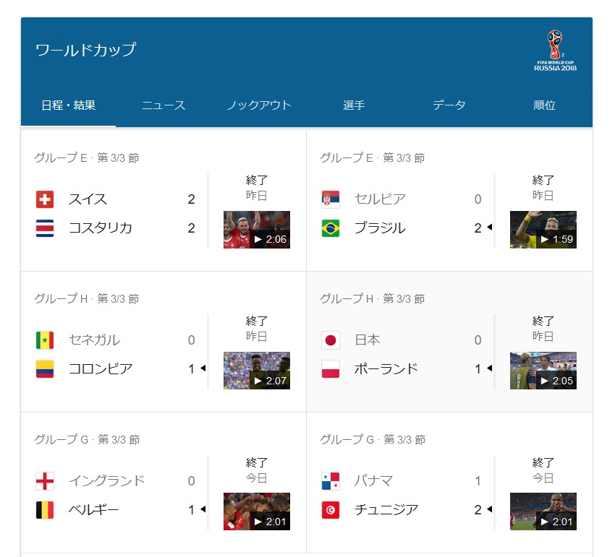Open the データ tab
615x557 pixels.
[449, 105]
